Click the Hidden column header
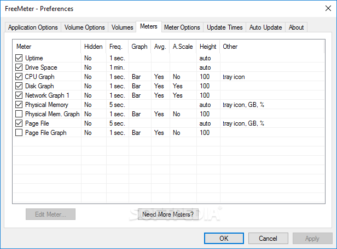337x249 pixels. 94,47
